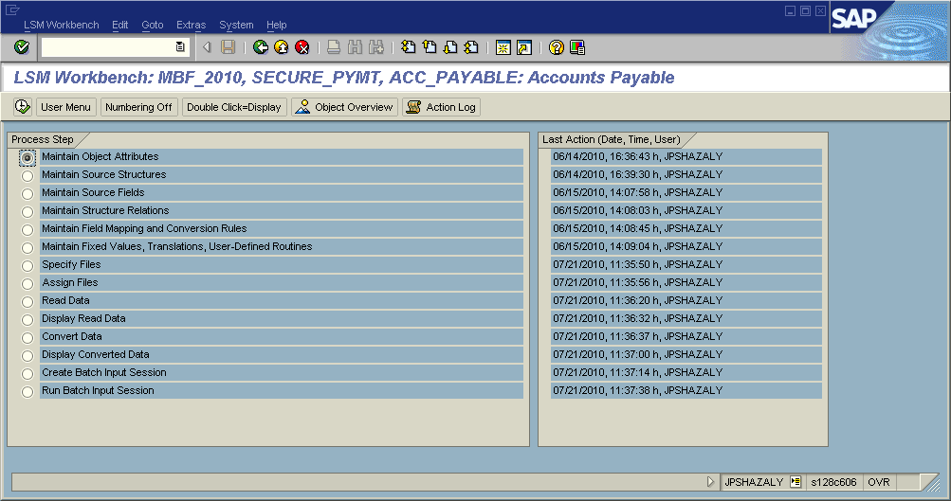
Task: Click the Process Step tab header
Action: click(43, 139)
